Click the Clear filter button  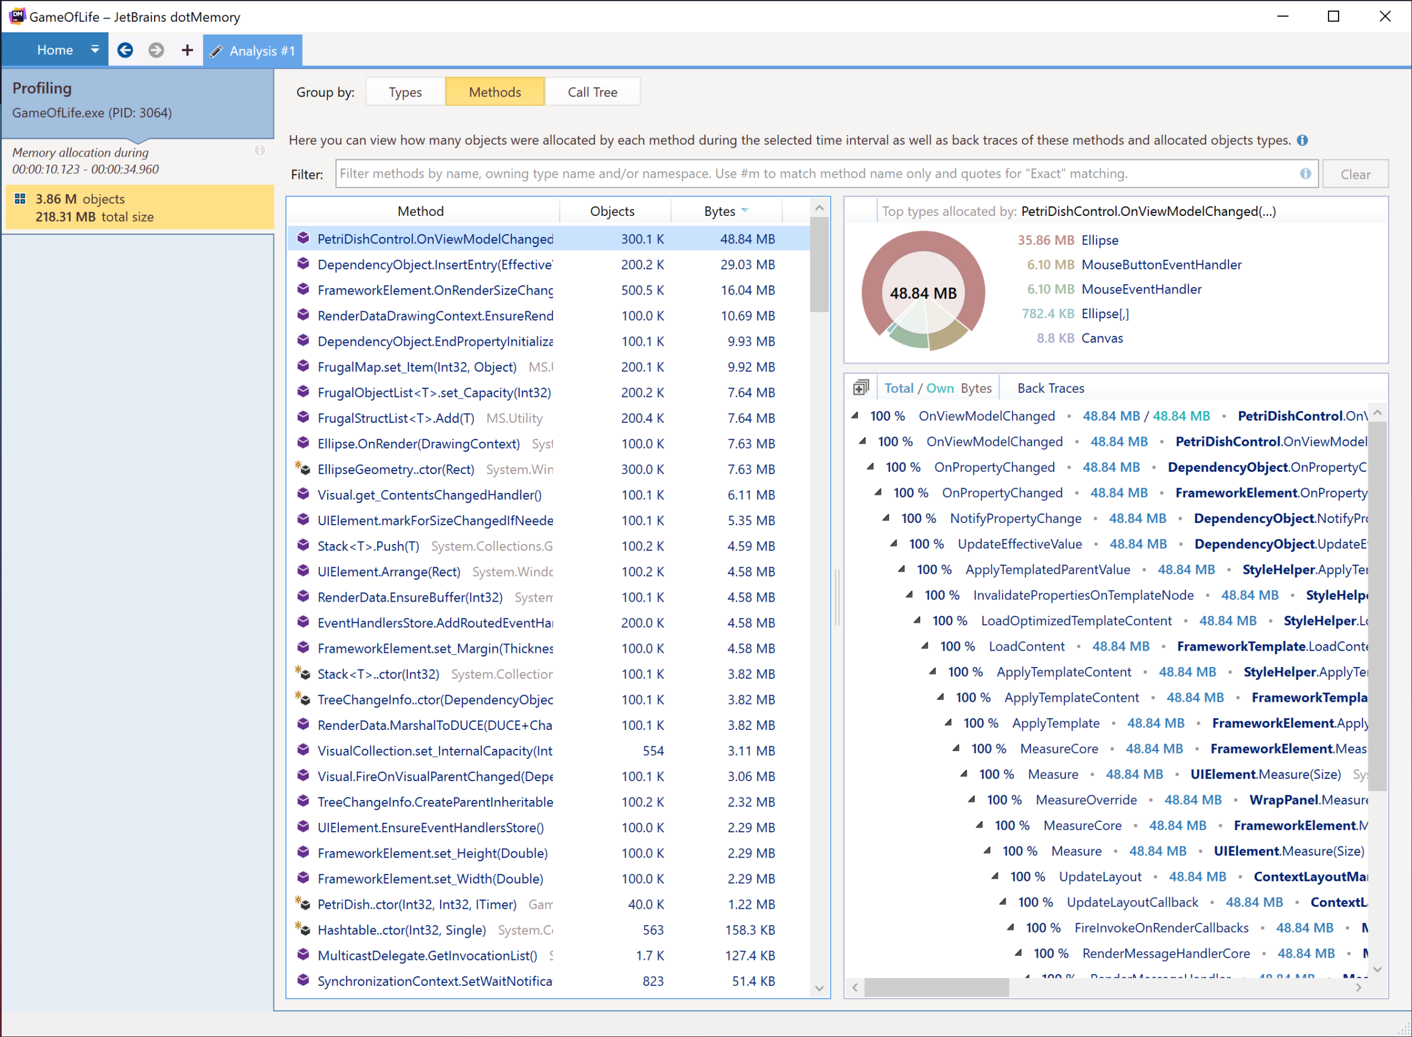coord(1355,175)
